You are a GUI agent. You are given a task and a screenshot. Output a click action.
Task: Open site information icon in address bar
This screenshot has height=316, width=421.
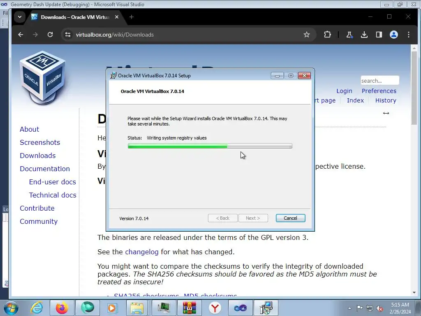click(68, 35)
